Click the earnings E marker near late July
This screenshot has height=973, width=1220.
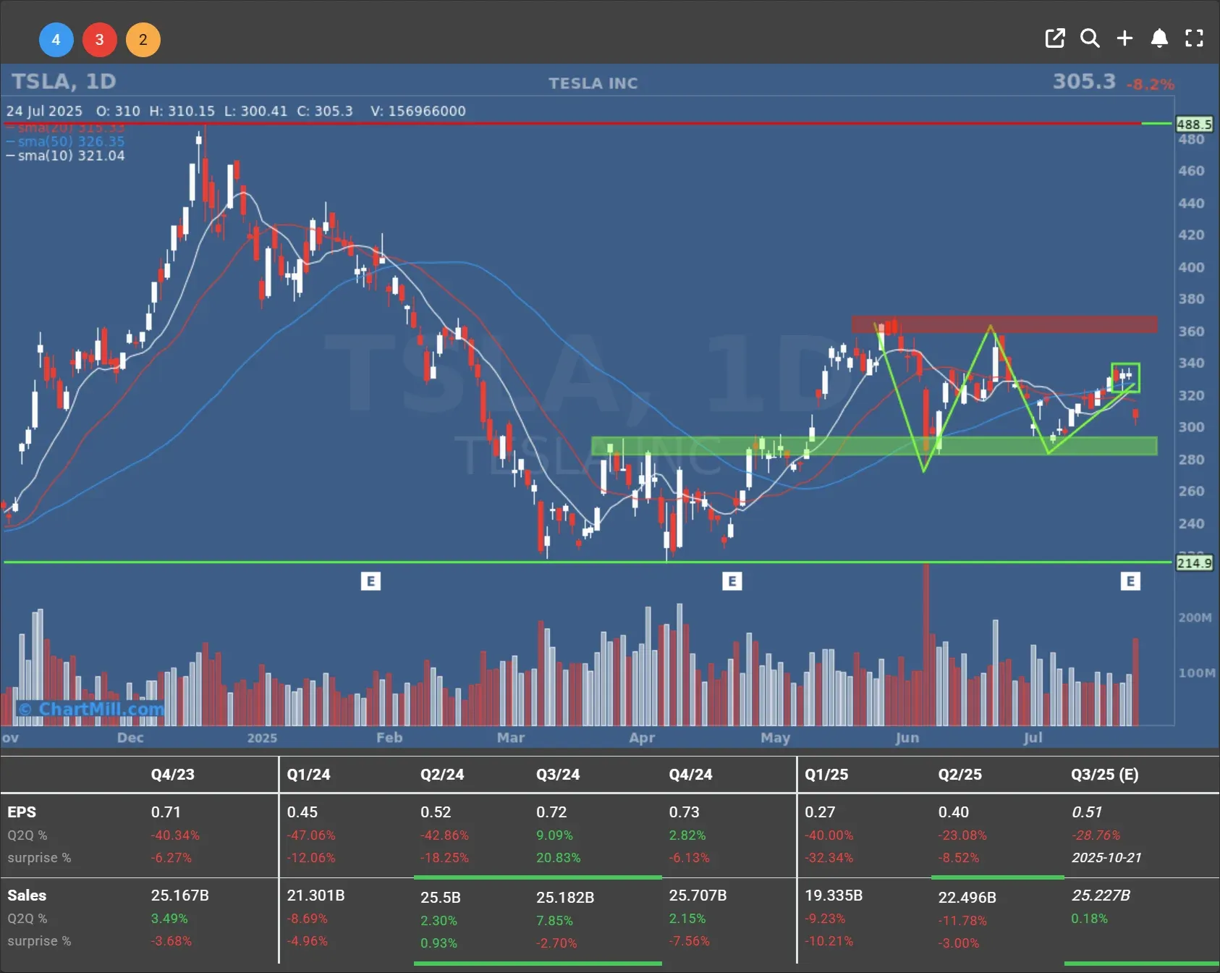point(1130,581)
